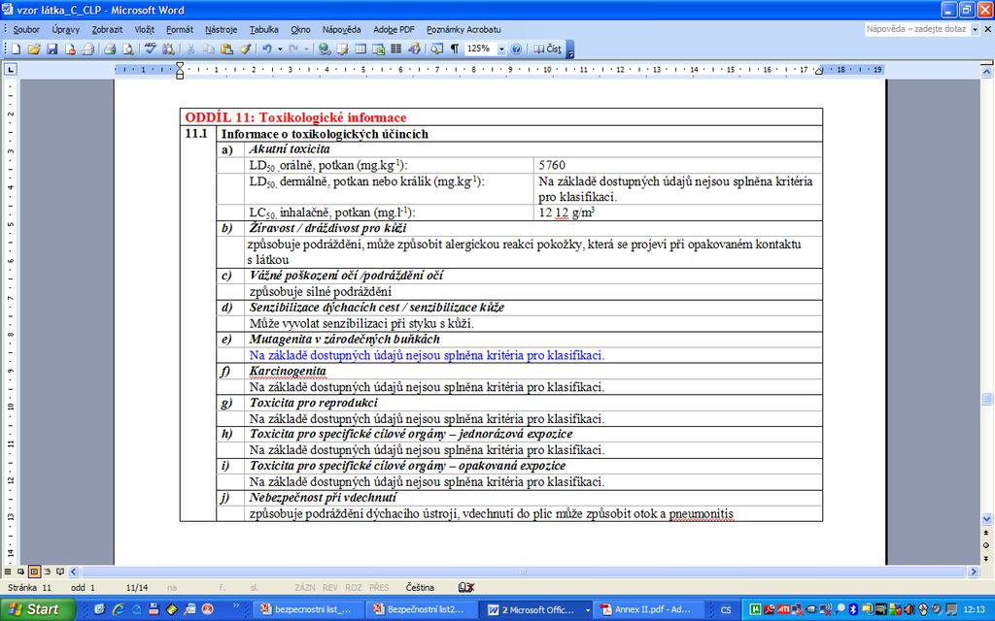Cut the selection with the scissors icon

click(x=190, y=49)
